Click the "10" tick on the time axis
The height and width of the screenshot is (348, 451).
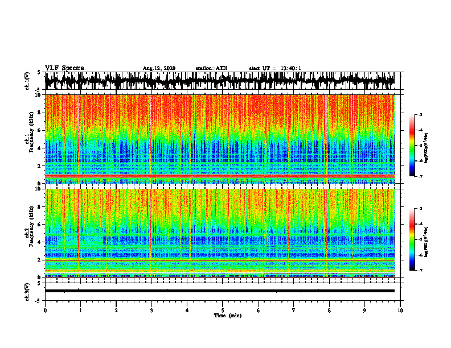click(x=400, y=310)
